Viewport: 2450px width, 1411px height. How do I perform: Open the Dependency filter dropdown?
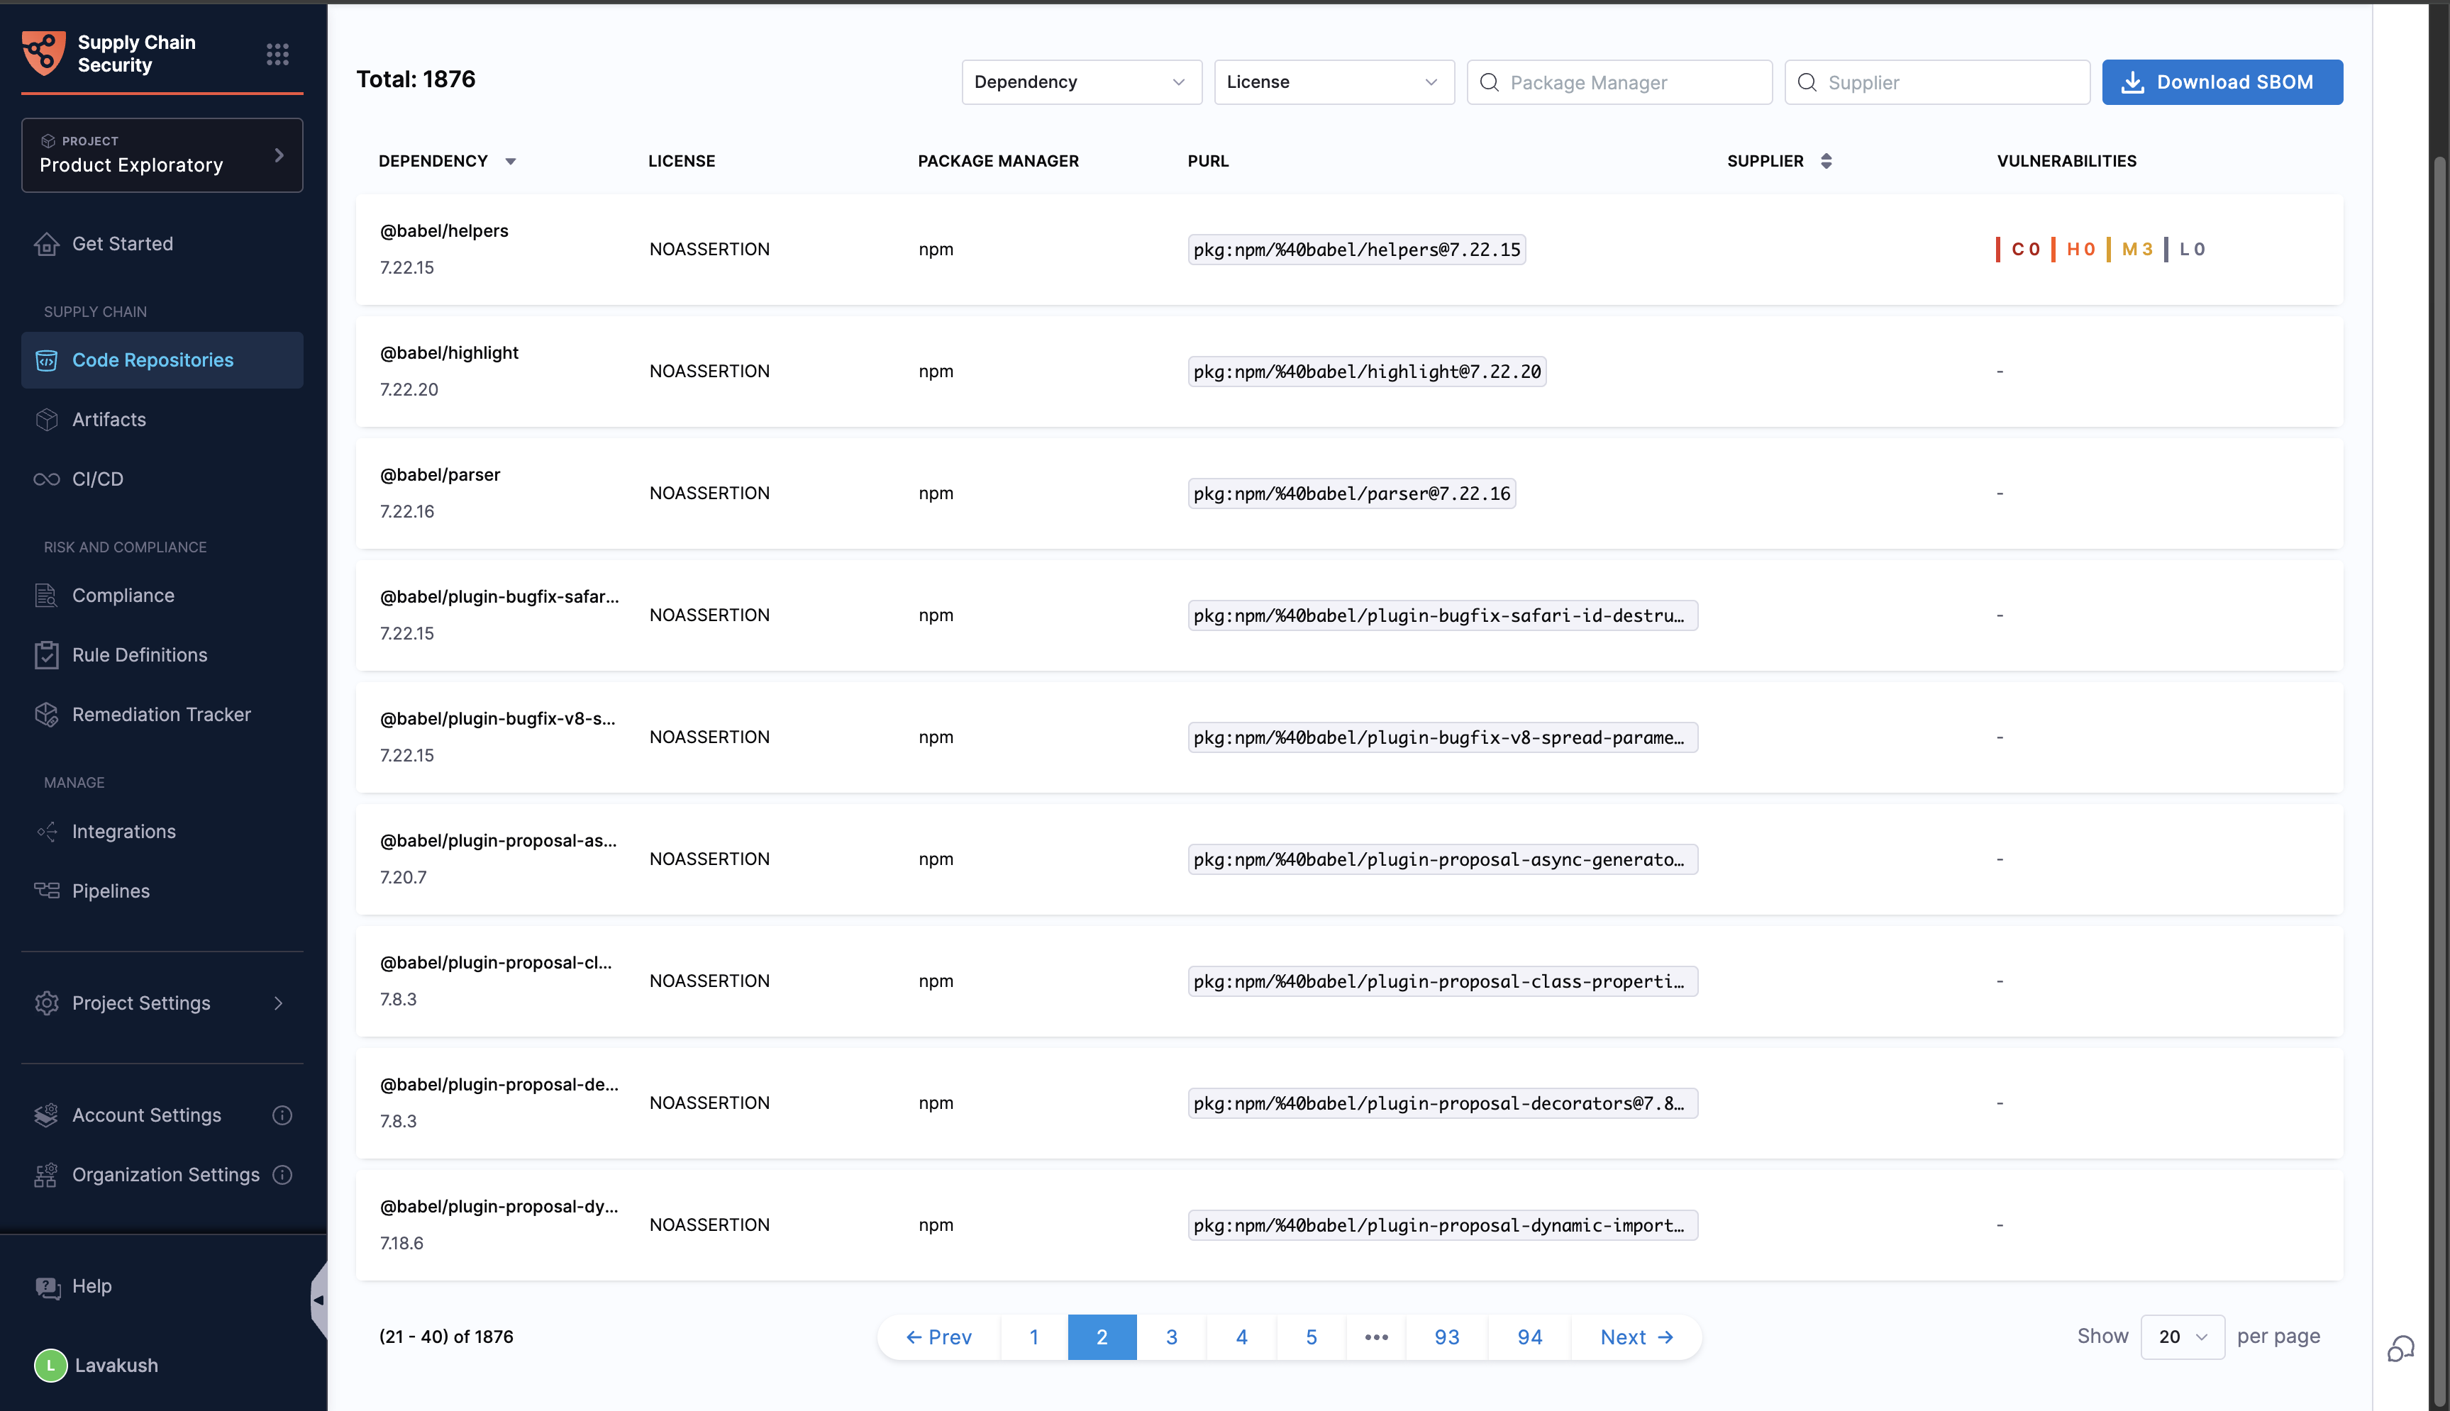coord(1080,82)
